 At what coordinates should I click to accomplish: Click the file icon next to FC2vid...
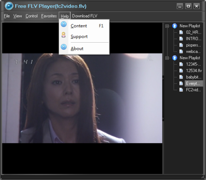[181, 90]
